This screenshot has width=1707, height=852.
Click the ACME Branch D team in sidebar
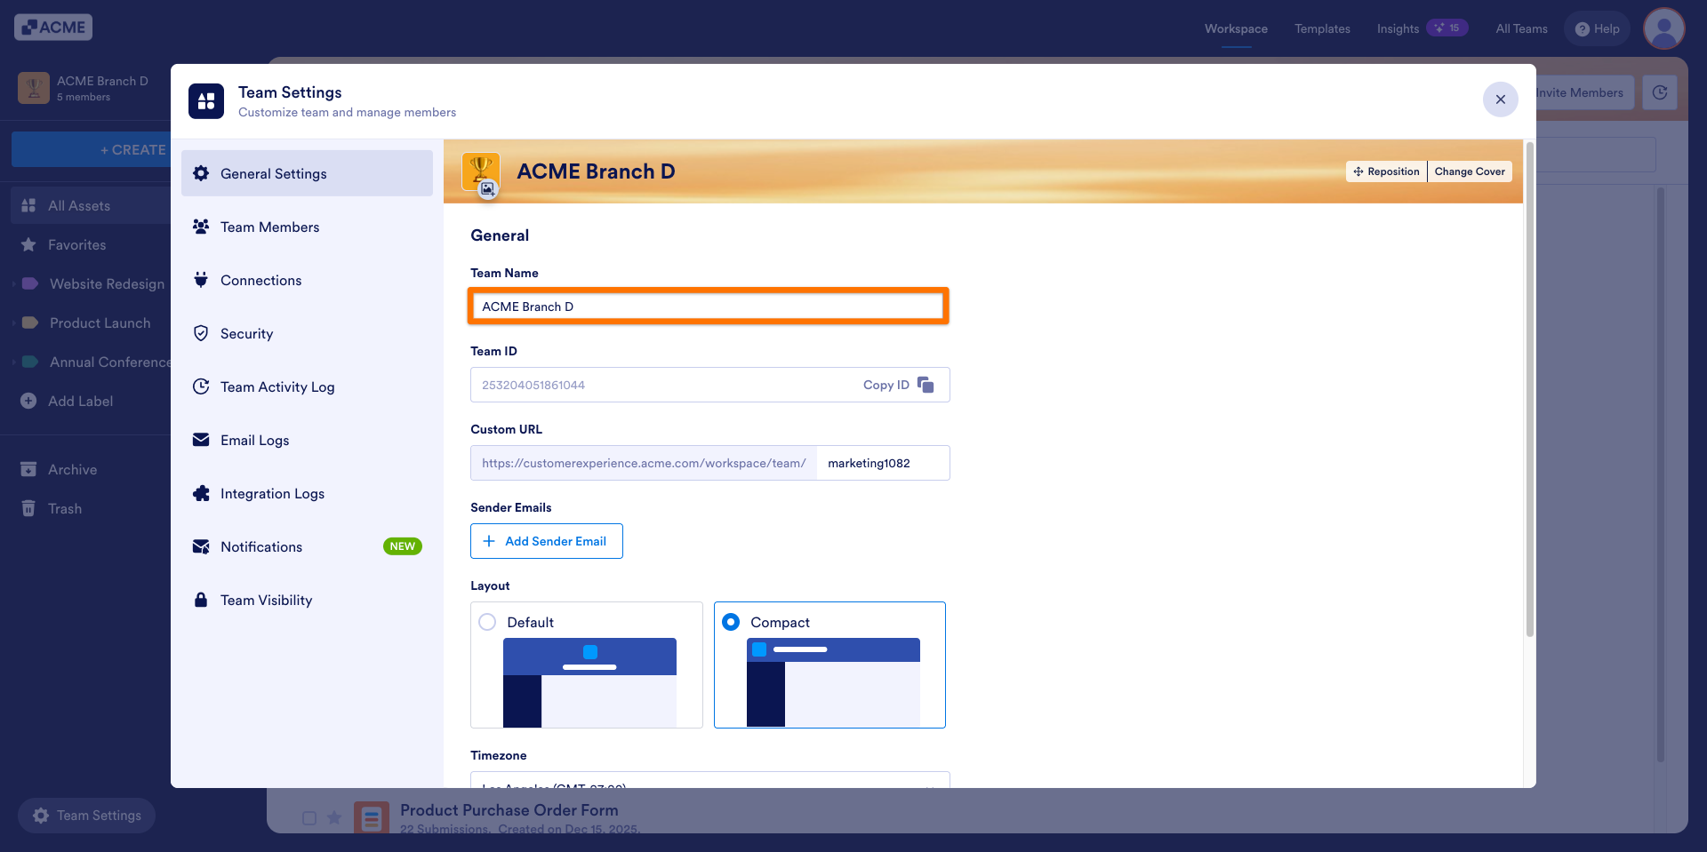pyautogui.click(x=85, y=88)
